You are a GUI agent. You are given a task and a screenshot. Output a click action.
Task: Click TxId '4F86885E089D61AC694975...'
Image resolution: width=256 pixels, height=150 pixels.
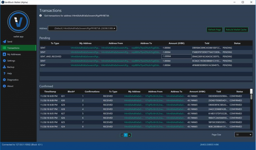(x=206, y=65)
